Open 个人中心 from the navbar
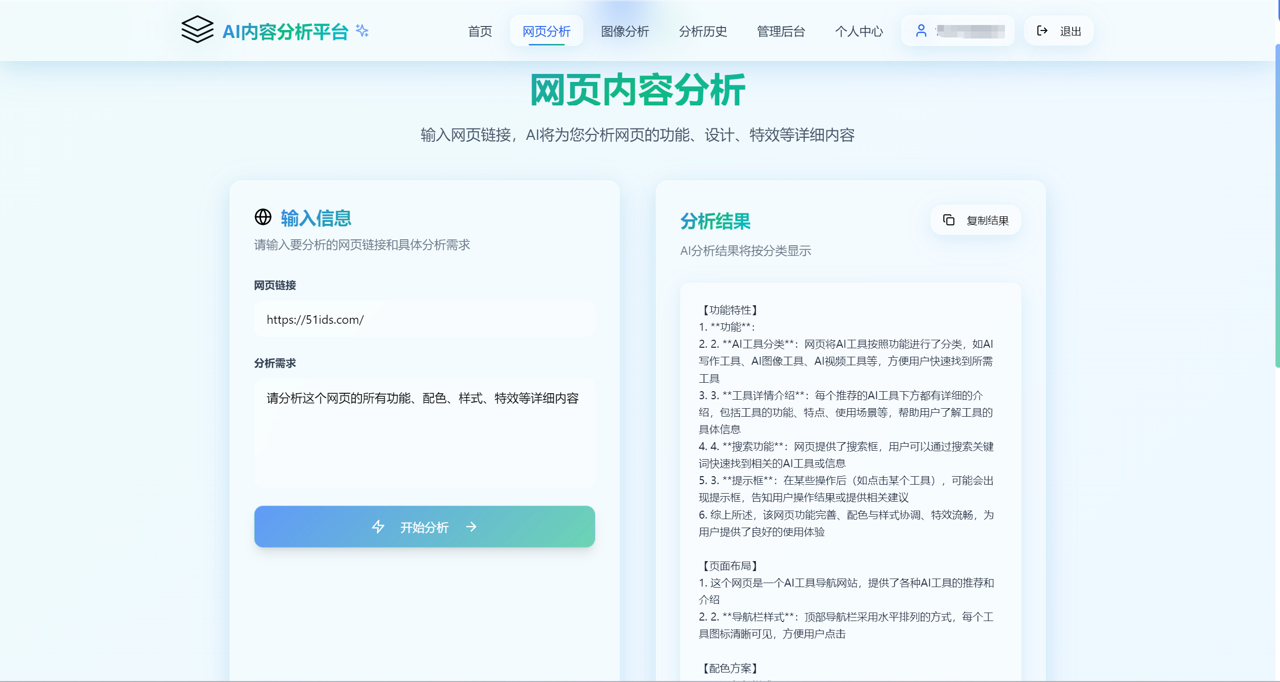1280x682 pixels. click(x=859, y=31)
